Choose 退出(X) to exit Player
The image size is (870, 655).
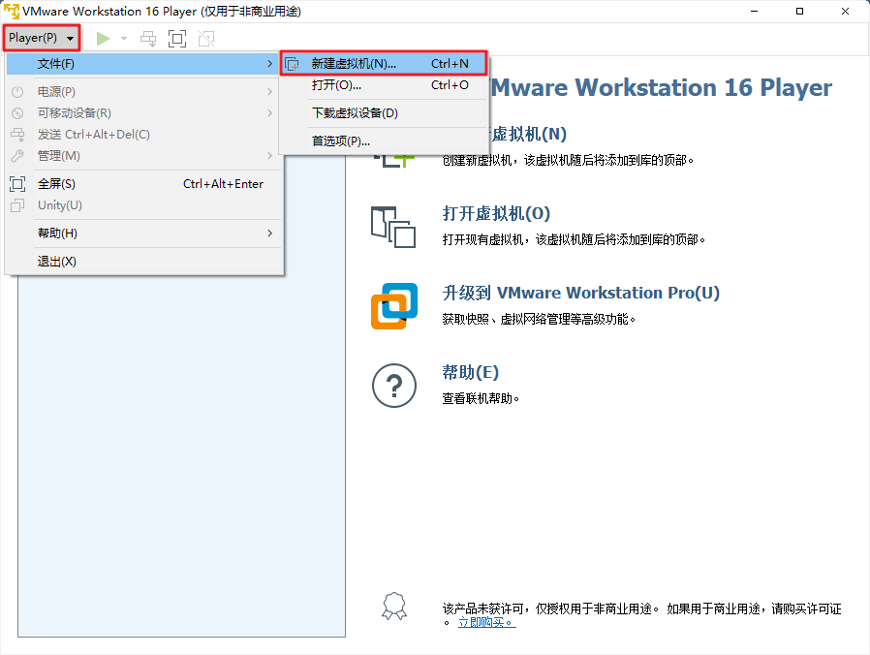click(142, 262)
